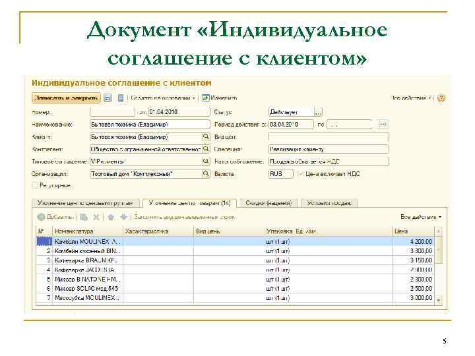This screenshot has height=356, width=475.
Task: Click the 'Номенклатура' column header
Action: coord(88,231)
